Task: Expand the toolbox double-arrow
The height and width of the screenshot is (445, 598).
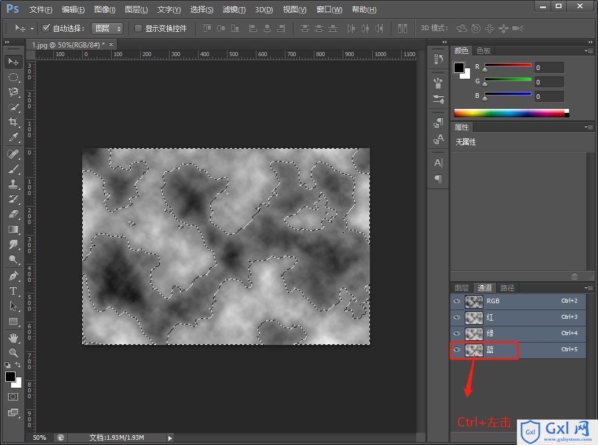Action: click(x=7, y=42)
